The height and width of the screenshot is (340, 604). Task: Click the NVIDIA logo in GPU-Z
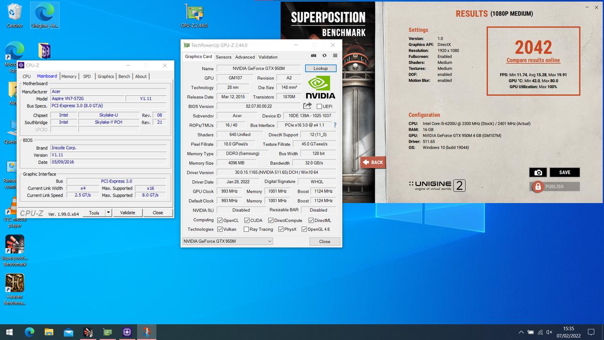click(321, 87)
